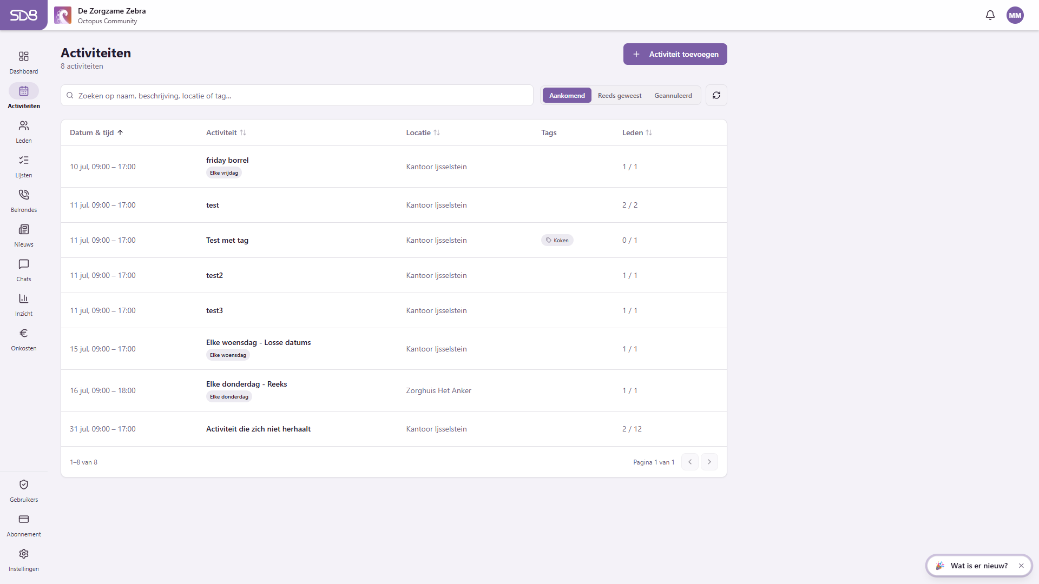The image size is (1039, 584).
Task: Click the Octopus Community subtitle
Action: (x=107, y=21)
